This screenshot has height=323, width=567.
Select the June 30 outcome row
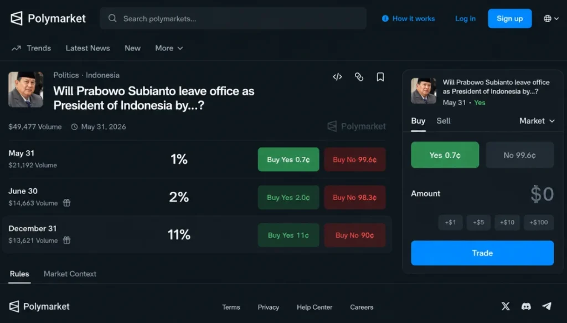(x=197, y=197)
